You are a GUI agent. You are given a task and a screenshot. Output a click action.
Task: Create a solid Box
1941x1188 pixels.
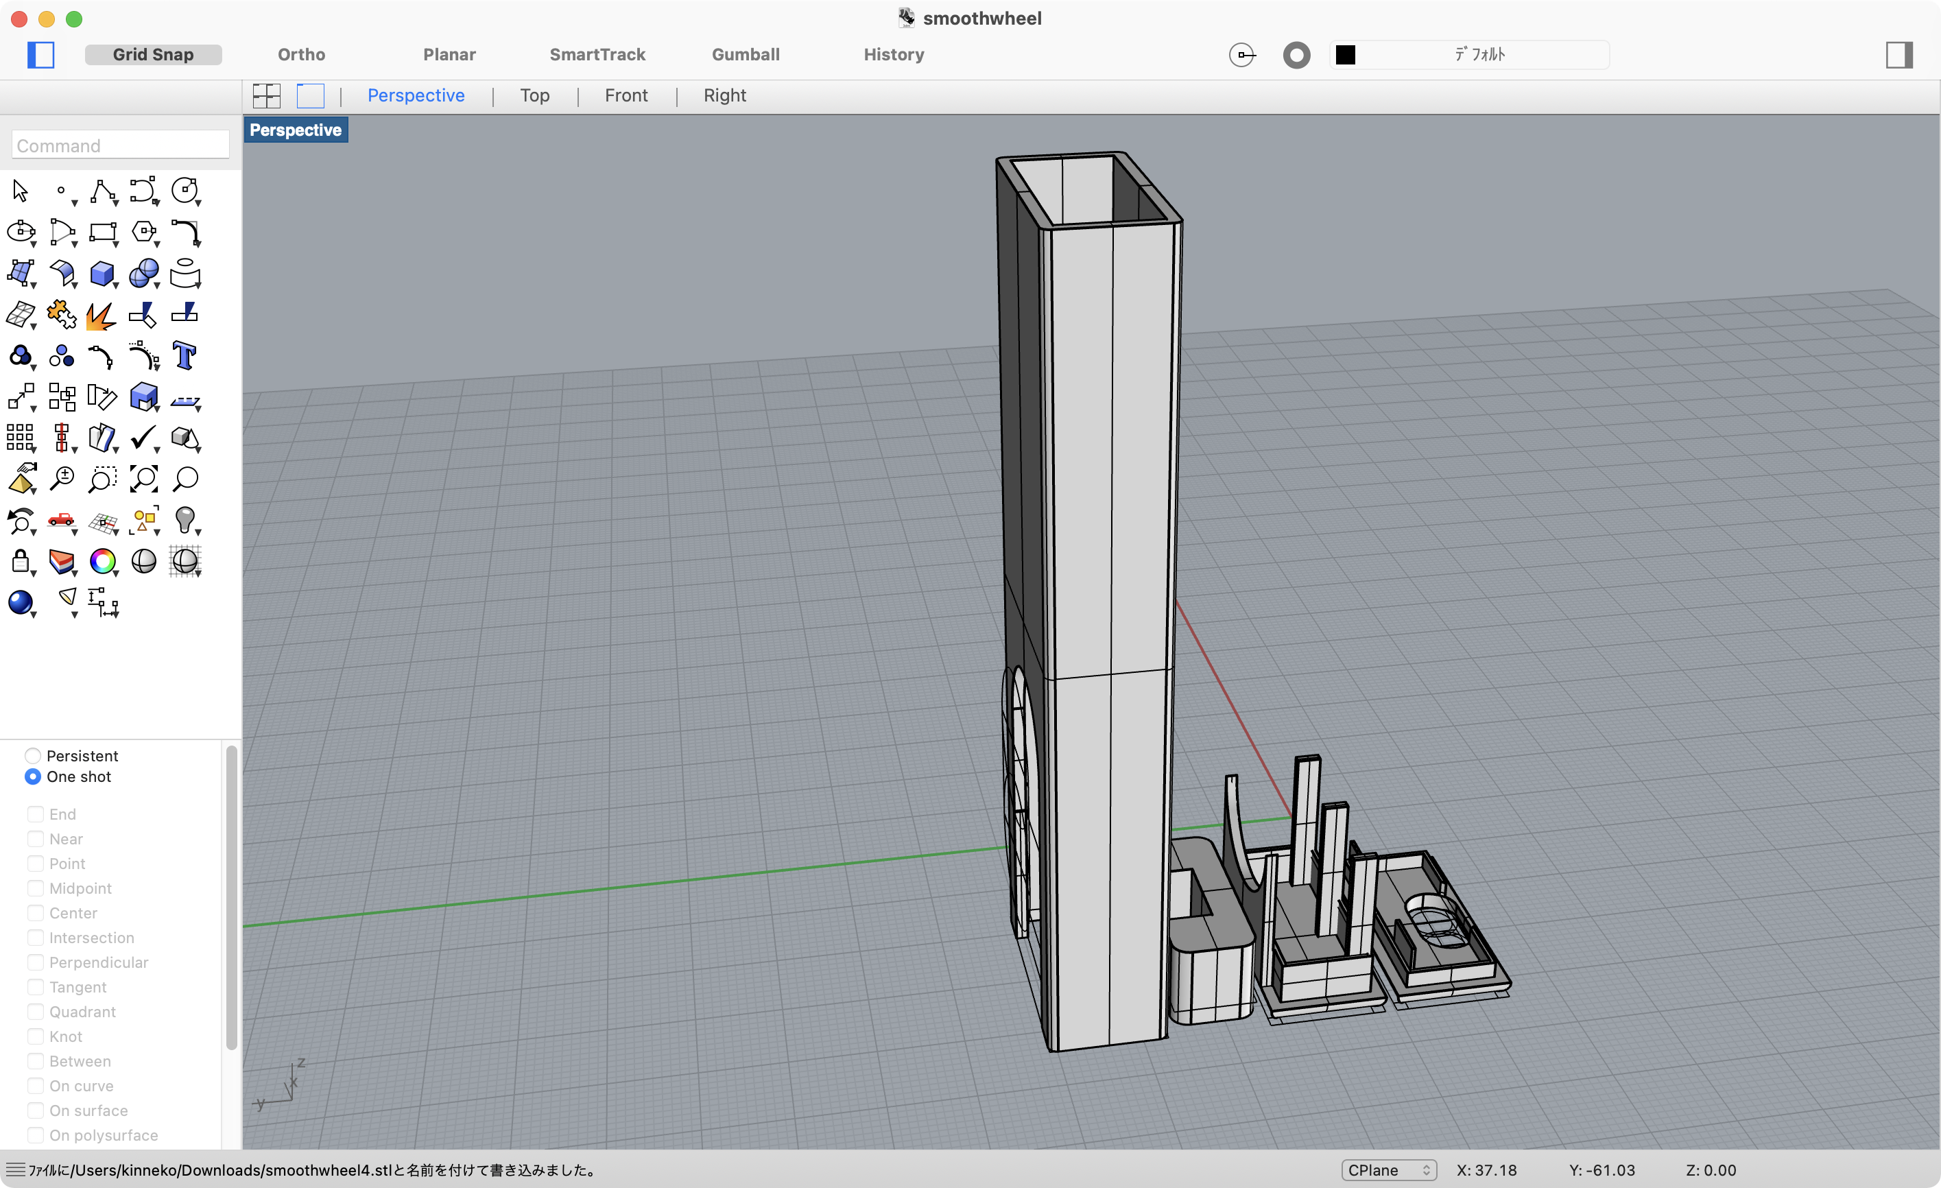(x=102, y=274)
